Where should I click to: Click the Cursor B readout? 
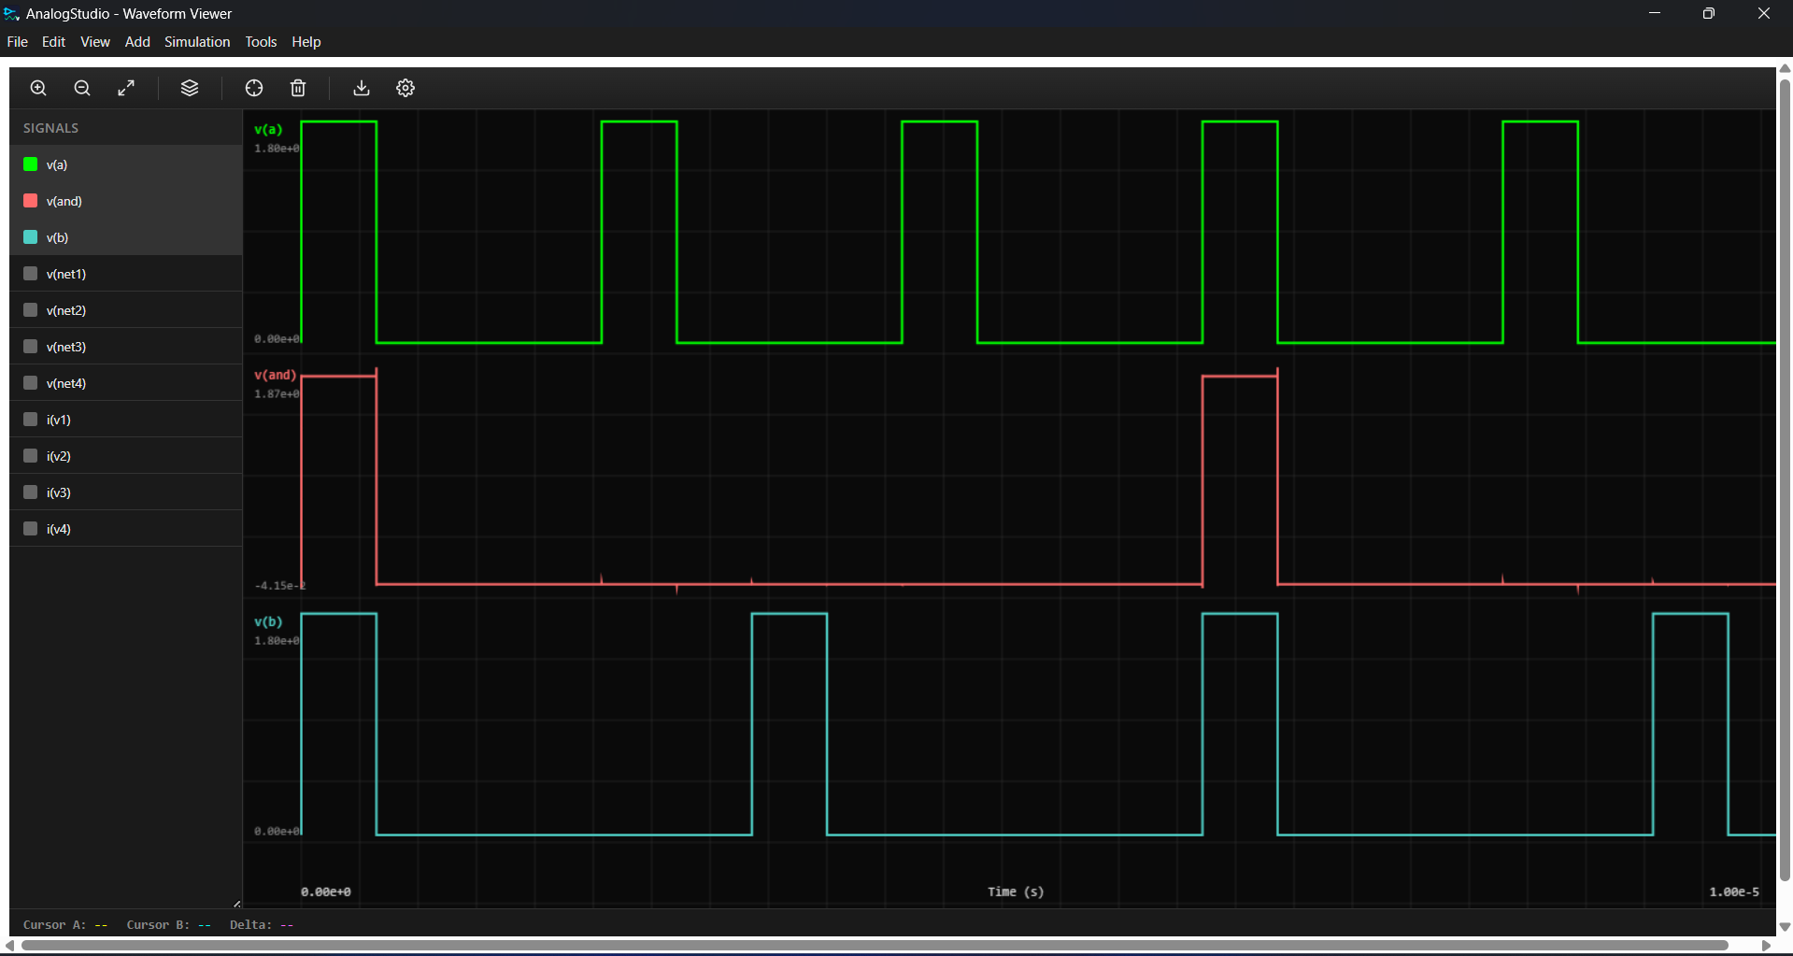click(x=169, y=925)
